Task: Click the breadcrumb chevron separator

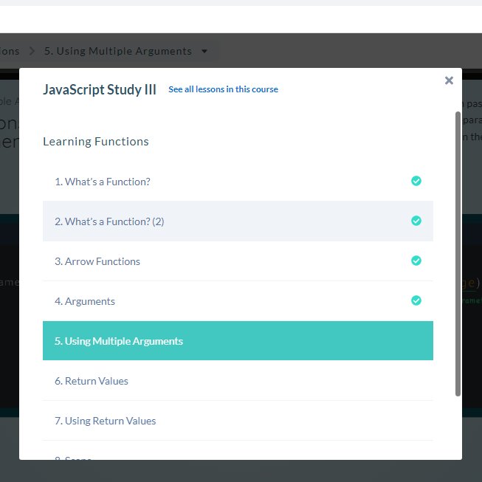Action: [32, 51]
